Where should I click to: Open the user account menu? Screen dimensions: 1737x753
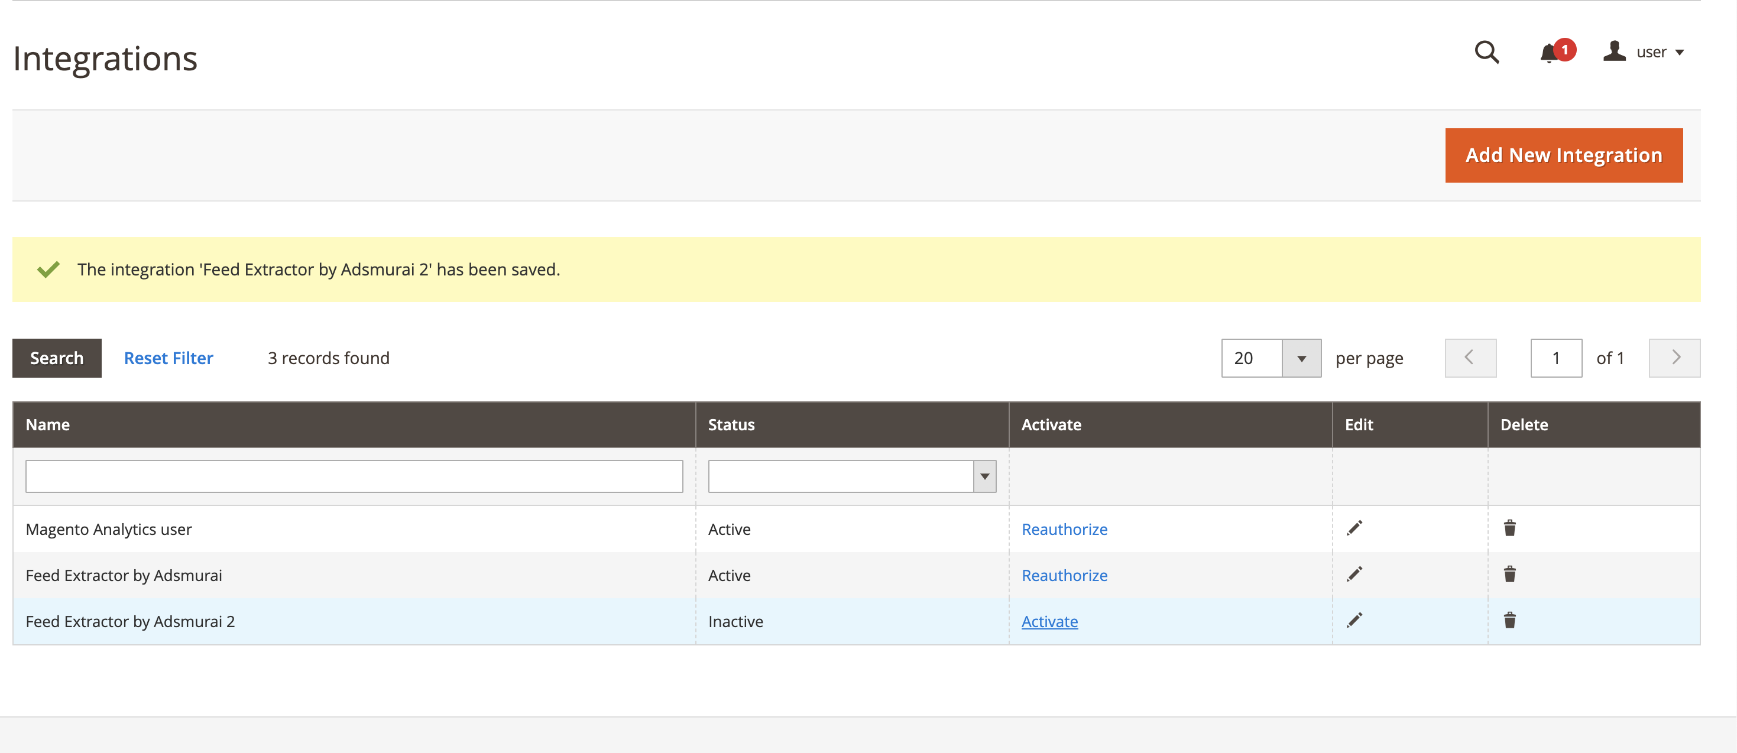tap(1645, 52)
